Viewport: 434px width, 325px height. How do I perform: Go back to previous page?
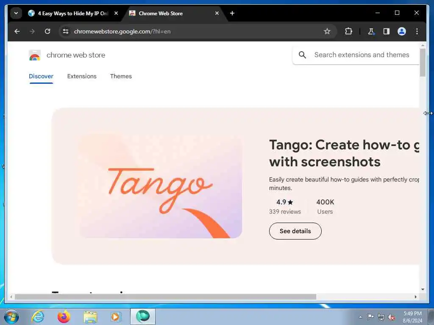pyautogui.click(x=17, y=31)
